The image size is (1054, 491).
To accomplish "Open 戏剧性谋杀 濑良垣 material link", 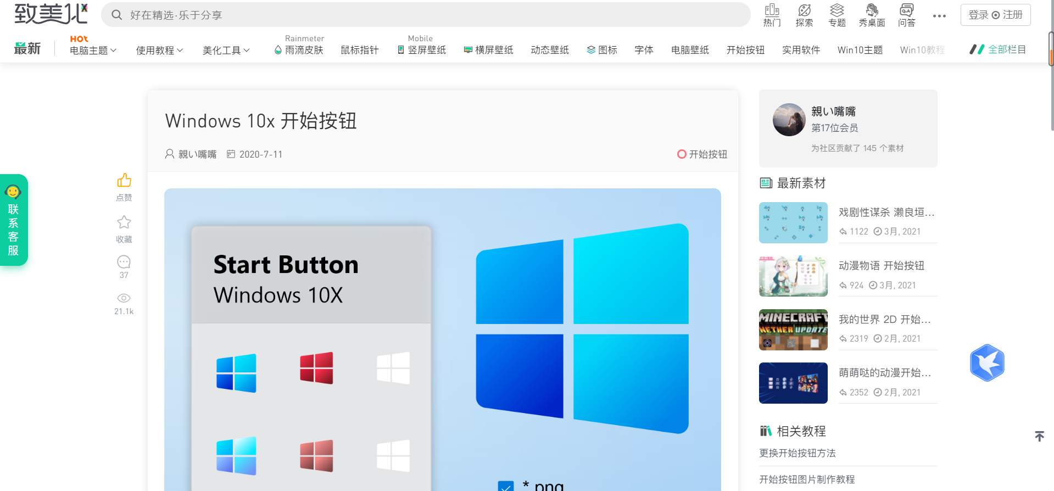I will pyautogui.click(x=886, y=212).
